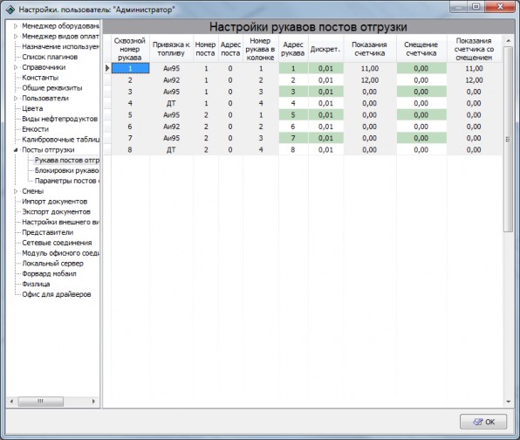Open the Константы settings section
Image resolution: width=520 pixels, height=440 pixels.
click(x=40, y=78)
